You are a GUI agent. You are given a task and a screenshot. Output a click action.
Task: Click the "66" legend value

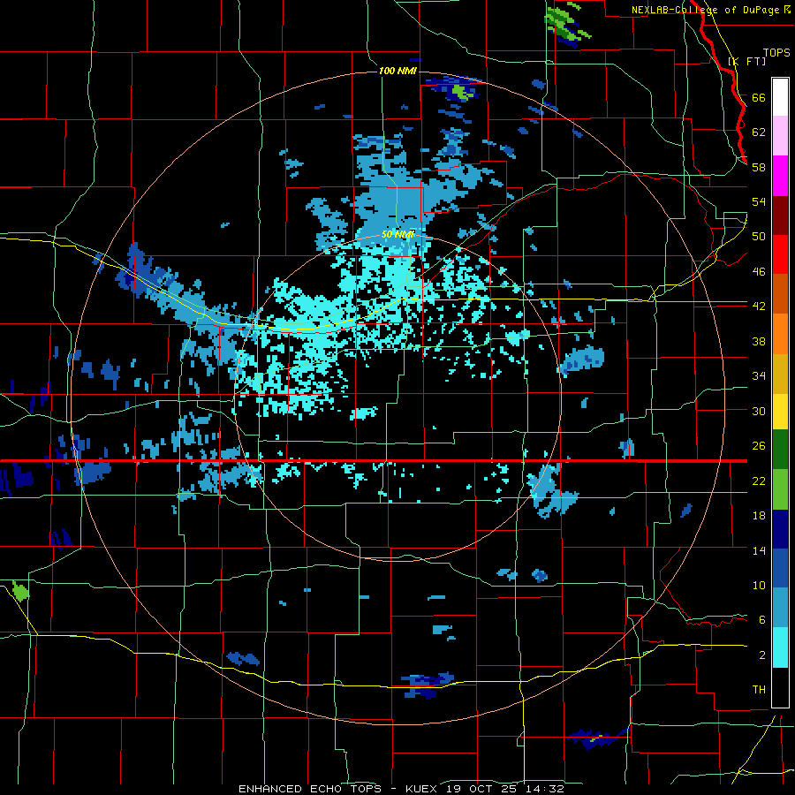[x=759, y=97]
